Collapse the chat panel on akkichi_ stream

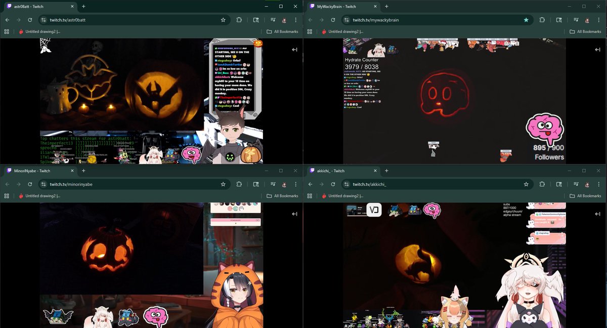point(598,214)
